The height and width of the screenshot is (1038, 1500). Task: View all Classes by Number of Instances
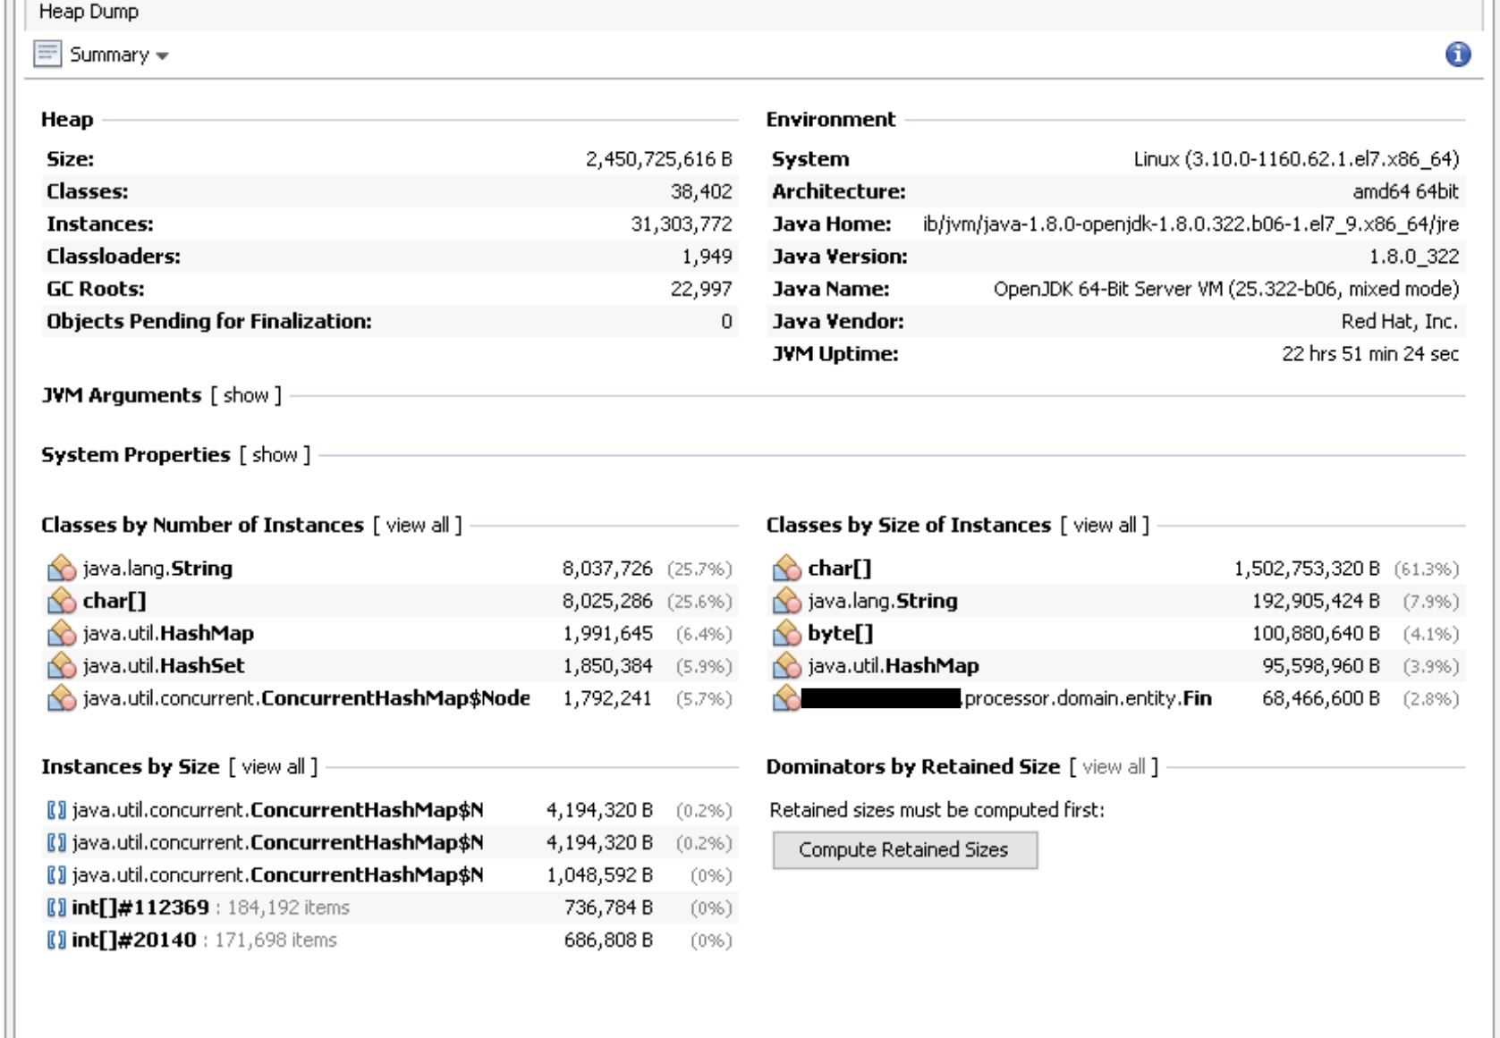(418, 526)
